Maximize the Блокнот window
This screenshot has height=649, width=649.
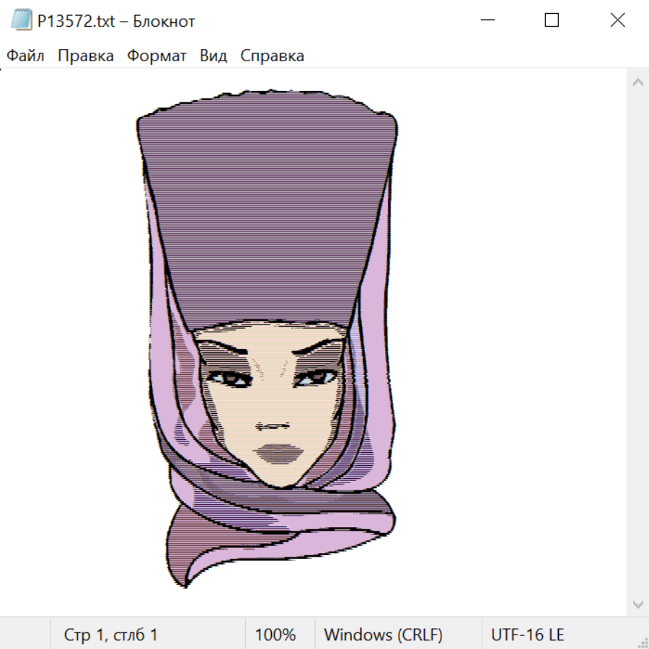click(552, 21)
